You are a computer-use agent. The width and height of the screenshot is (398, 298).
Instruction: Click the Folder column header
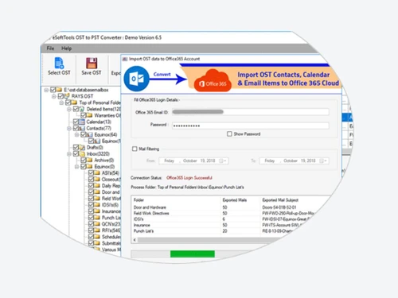tap(139, 200)
